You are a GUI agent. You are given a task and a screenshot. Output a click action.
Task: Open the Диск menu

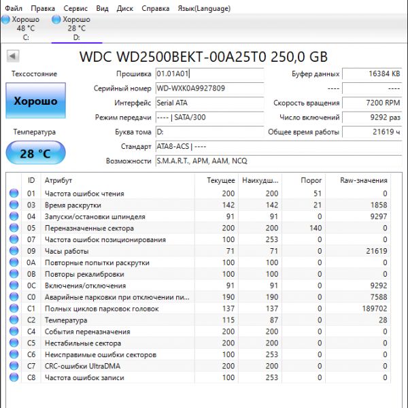tap(125, 8)
